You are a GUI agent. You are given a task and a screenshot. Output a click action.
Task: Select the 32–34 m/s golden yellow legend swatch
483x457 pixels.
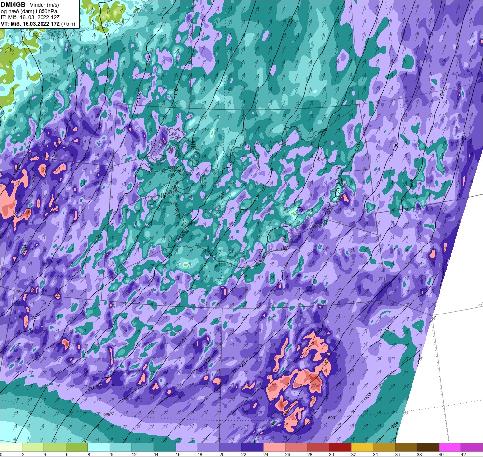tap(362, 447)
